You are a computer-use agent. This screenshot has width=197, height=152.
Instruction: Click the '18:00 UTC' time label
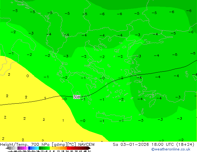coord(163,145)
